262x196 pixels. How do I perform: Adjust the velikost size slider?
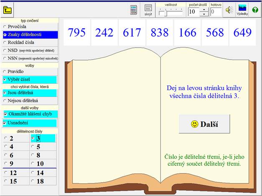click(166, 13)
